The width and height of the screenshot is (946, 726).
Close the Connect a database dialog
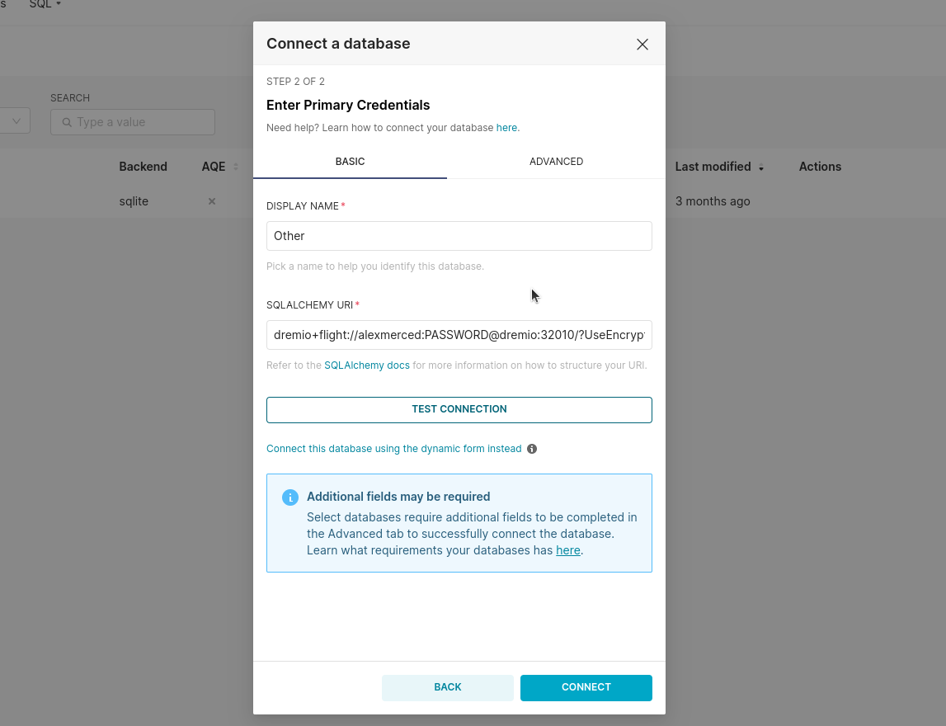642,45
